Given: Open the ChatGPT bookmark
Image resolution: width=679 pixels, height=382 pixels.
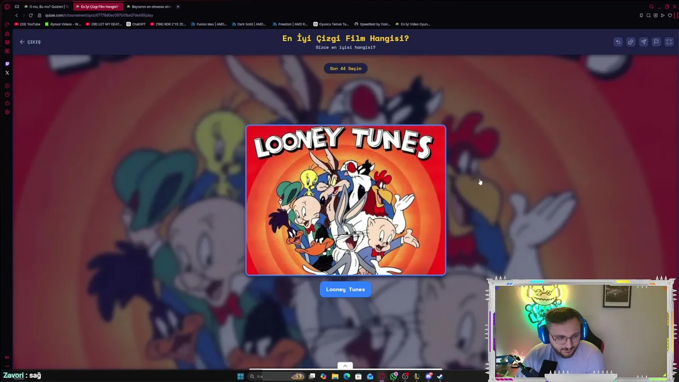Looking at the screenshot, I should point(136,24).
